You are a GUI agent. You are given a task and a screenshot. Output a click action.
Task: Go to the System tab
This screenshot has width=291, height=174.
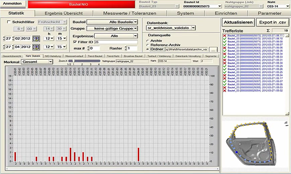click(x=185, y=13)
